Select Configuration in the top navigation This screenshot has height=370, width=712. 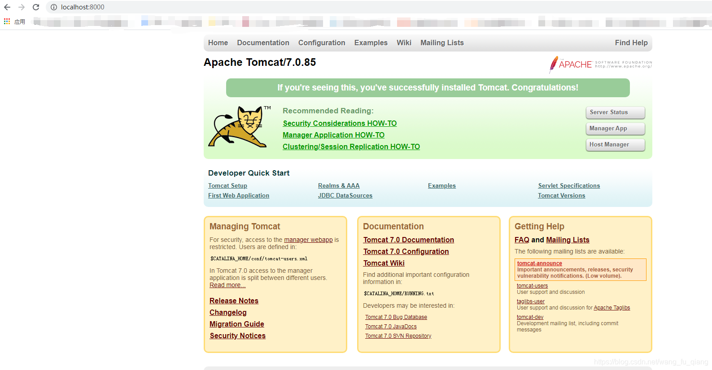pos(322,43)
